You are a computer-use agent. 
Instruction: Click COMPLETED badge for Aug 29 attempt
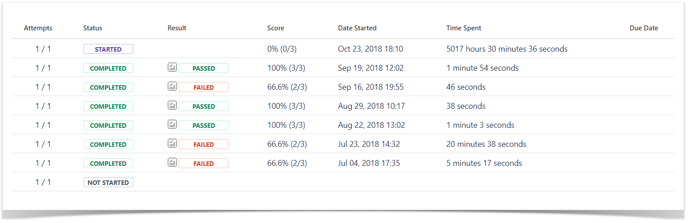108,106
